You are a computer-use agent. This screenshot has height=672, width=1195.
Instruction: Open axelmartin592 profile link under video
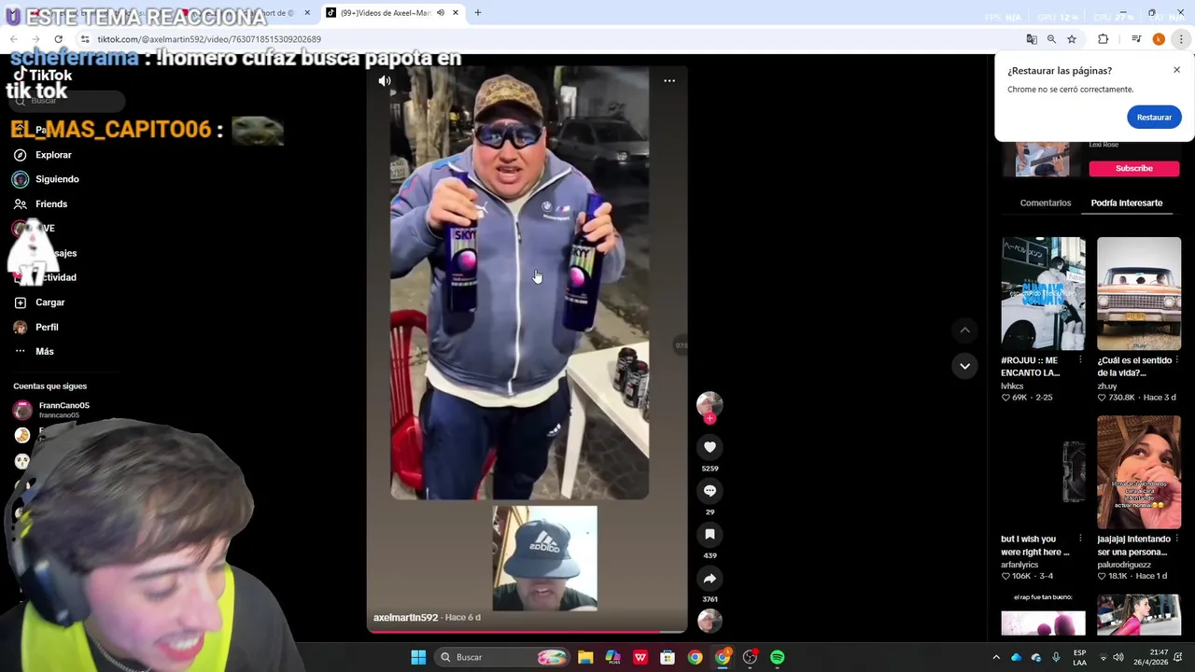pyautogui.click(x=405, y=618)
